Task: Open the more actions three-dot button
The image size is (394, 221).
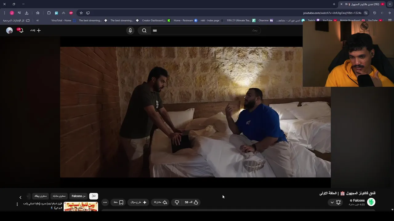Action: coord(105,202)
